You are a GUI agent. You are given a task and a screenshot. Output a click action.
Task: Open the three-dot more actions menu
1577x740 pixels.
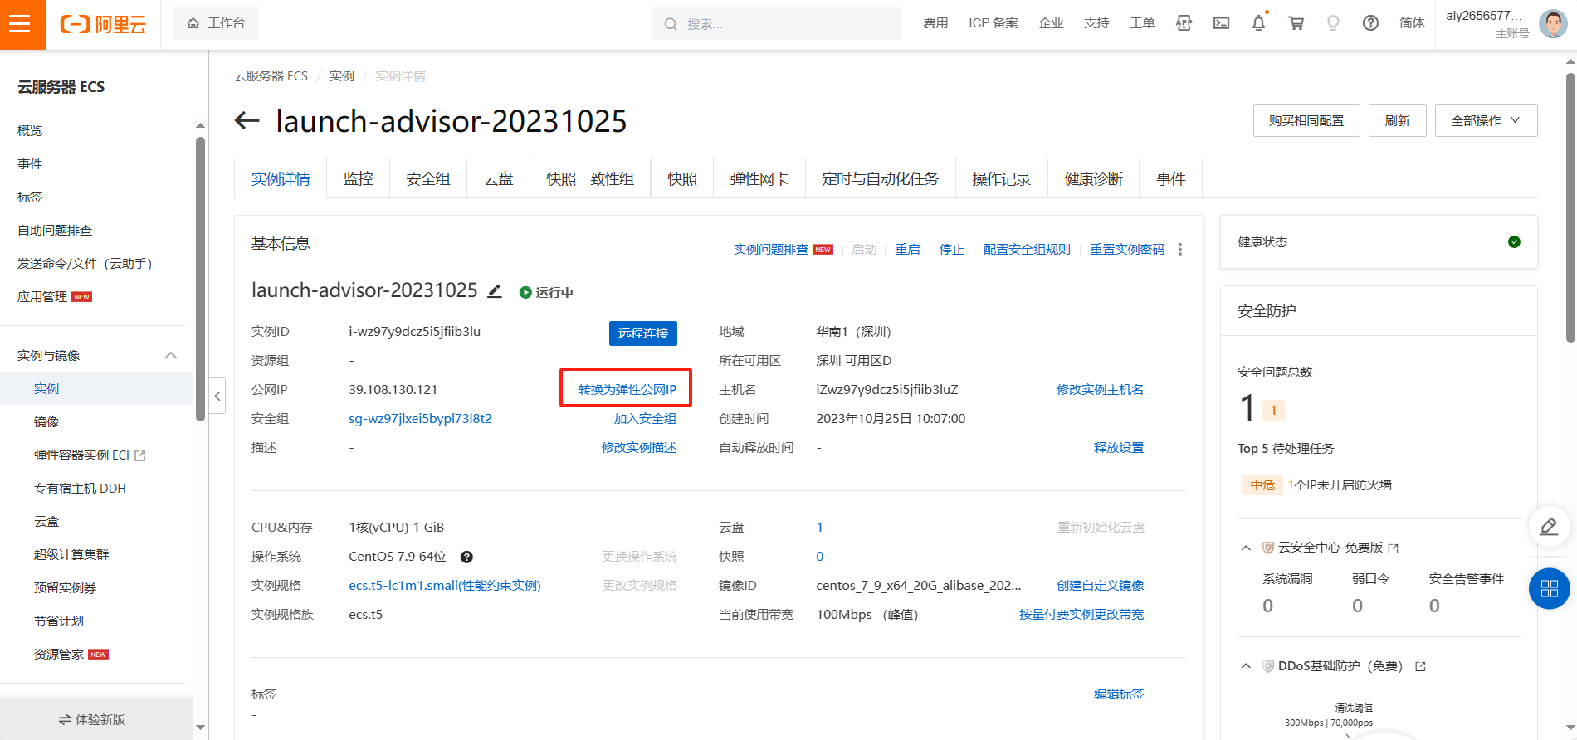(1179, 249)
